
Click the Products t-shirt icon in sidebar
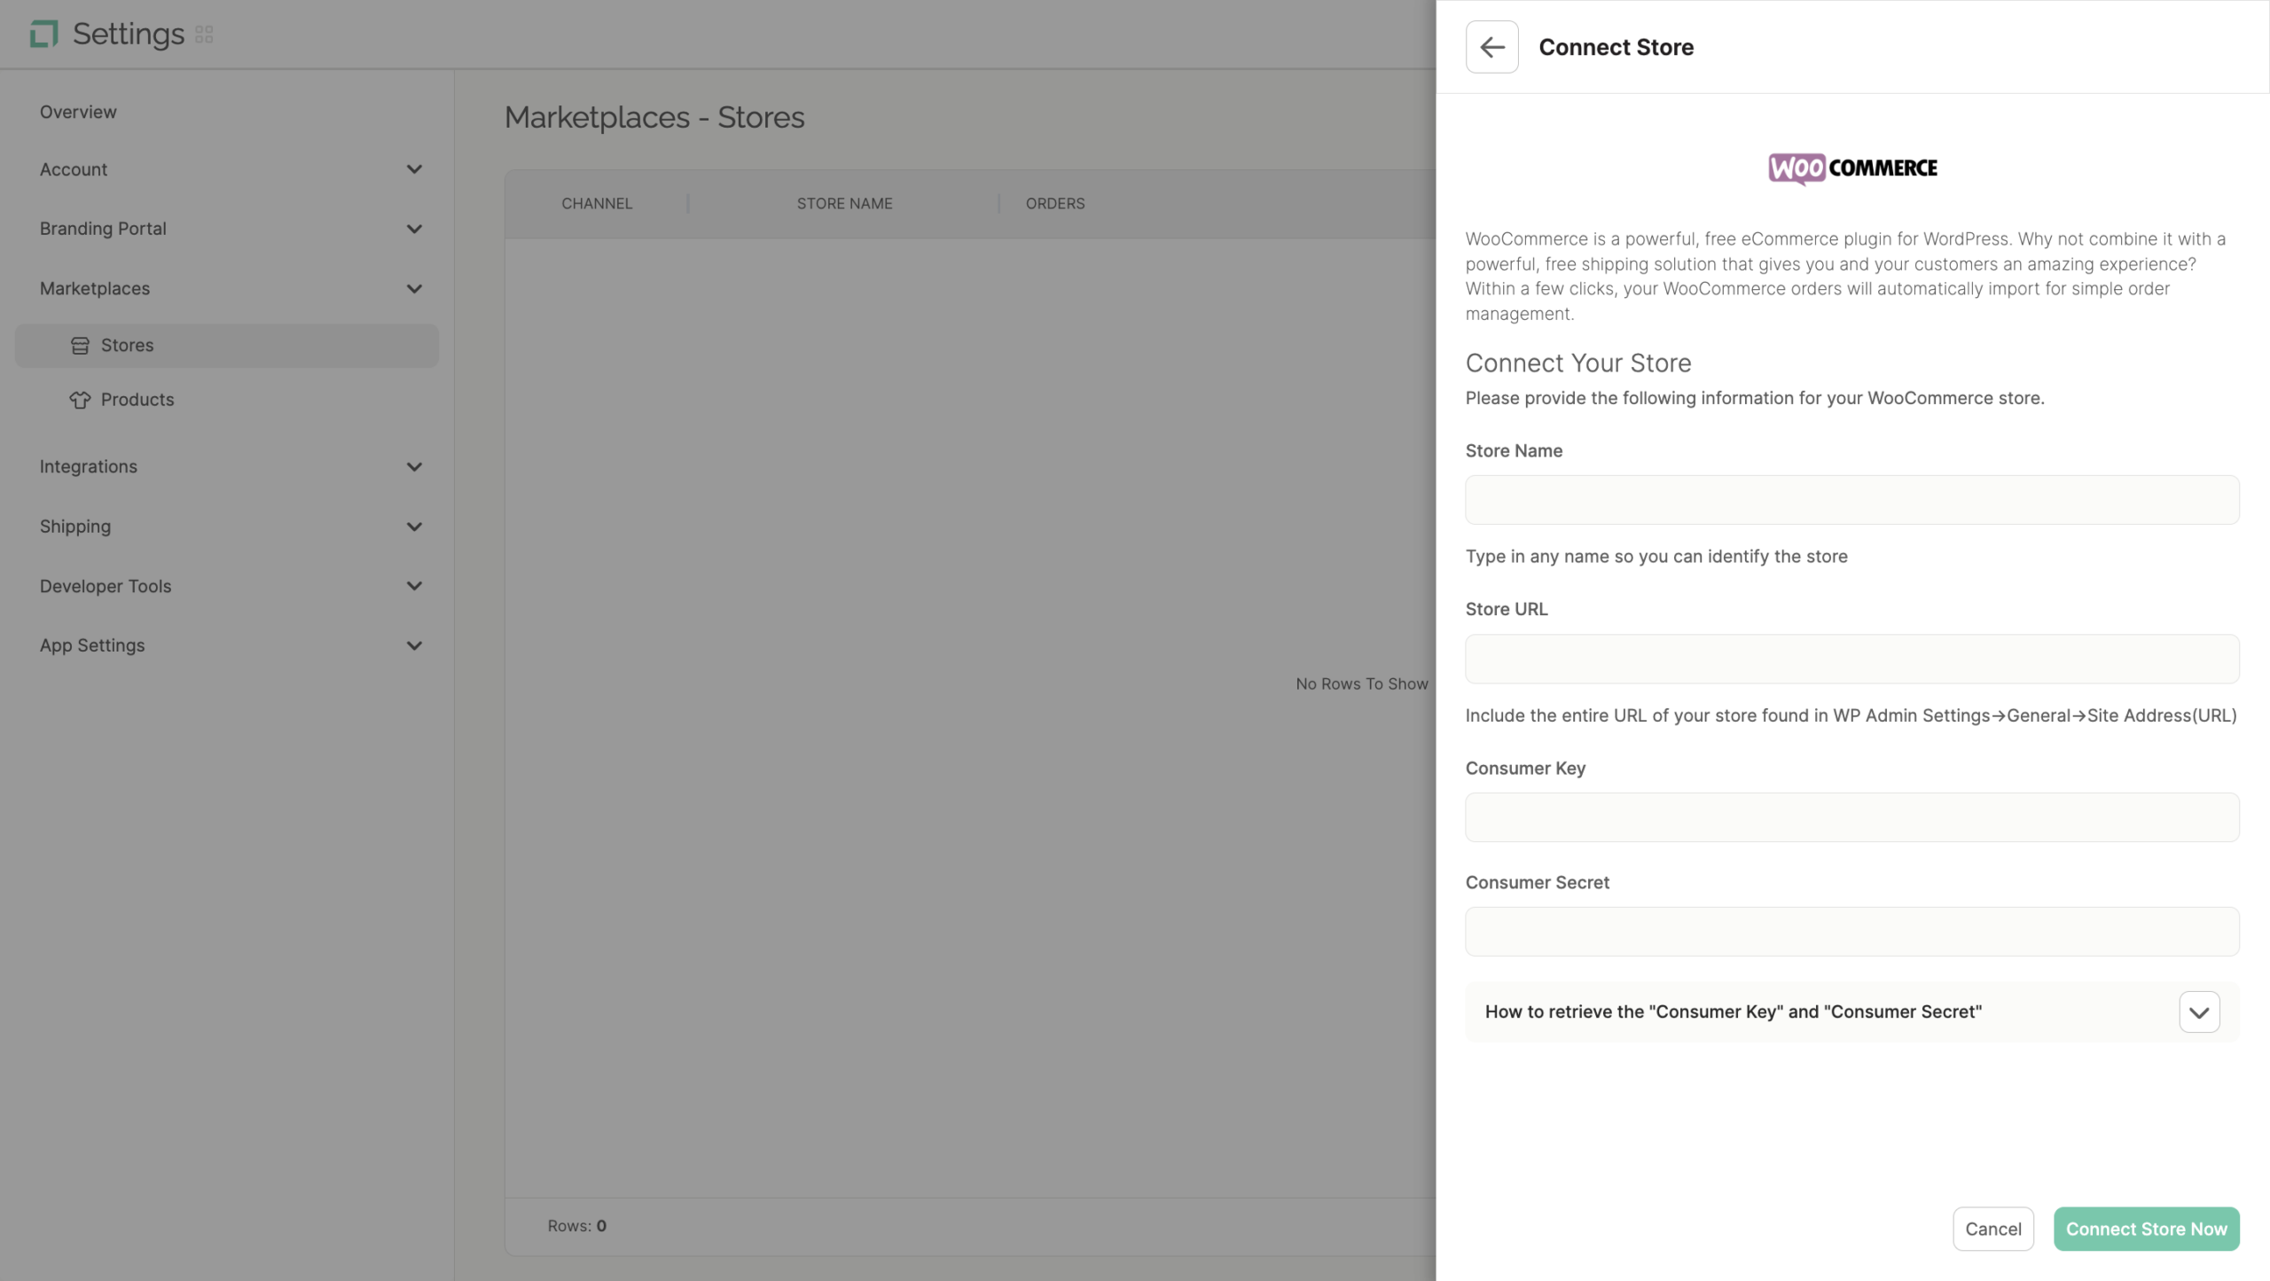[x=80, y=400]
